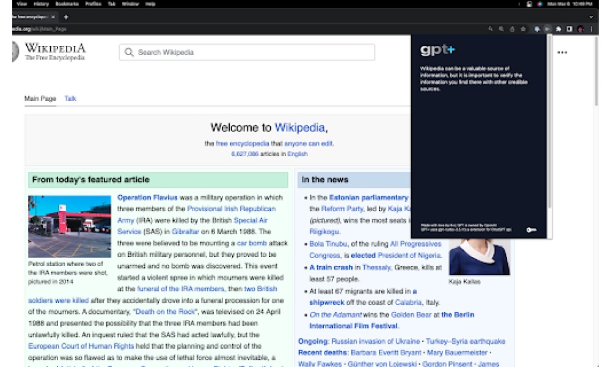Open the 'car bomb' link

click(252, 243)
